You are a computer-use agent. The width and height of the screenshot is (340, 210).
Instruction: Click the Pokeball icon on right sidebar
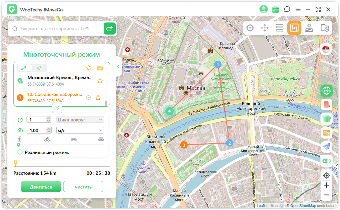[326, 49]
